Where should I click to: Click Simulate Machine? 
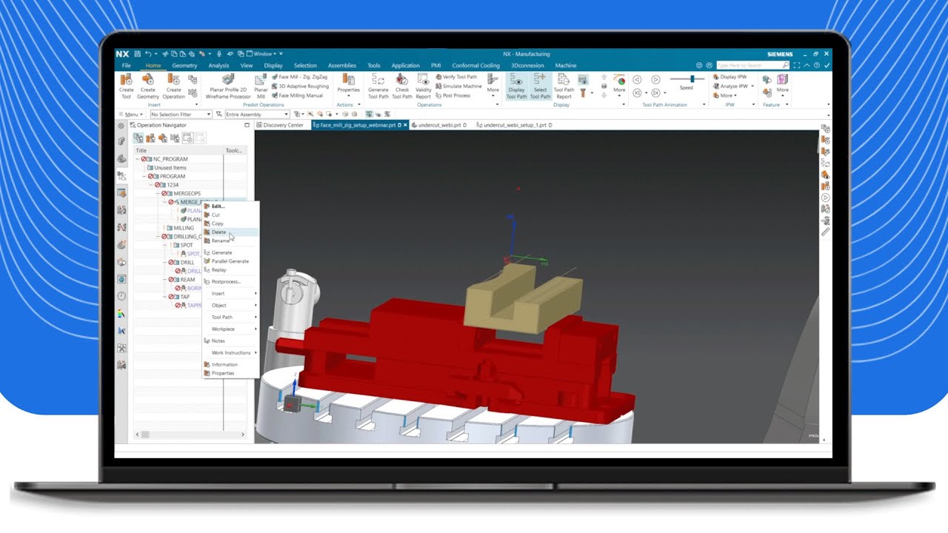(x=458, y=86)
